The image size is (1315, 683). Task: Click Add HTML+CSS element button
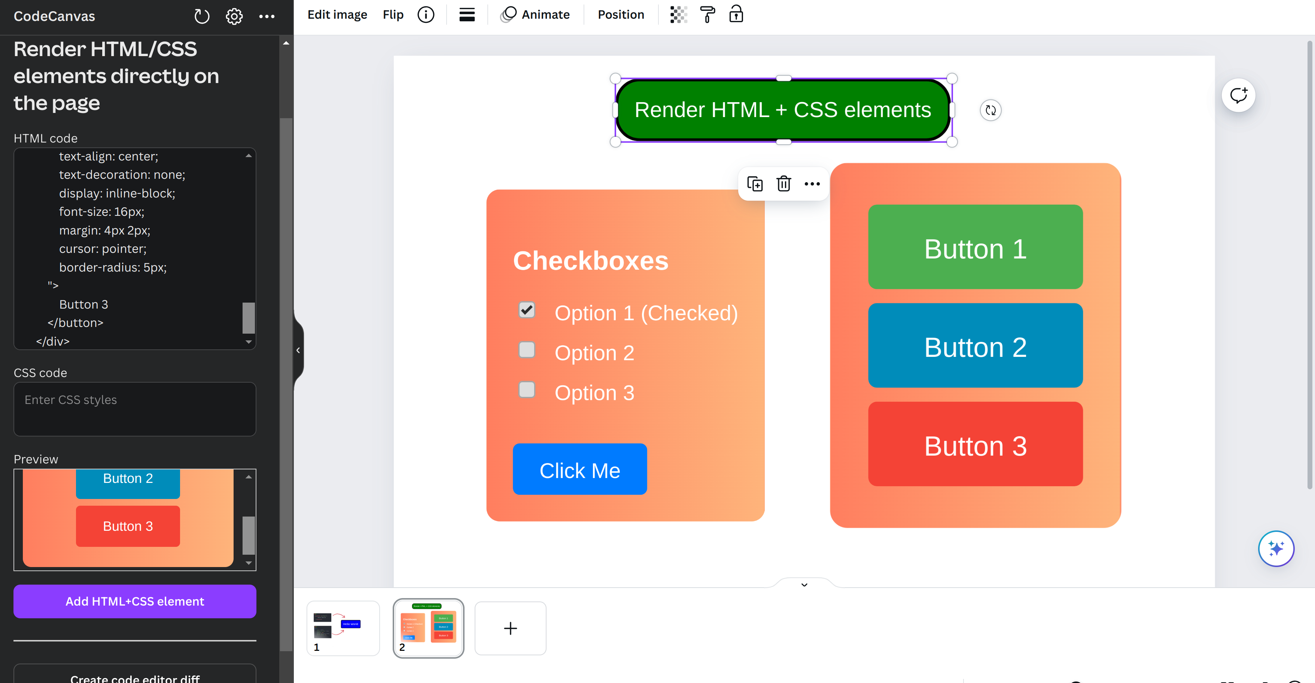(135, 601)
